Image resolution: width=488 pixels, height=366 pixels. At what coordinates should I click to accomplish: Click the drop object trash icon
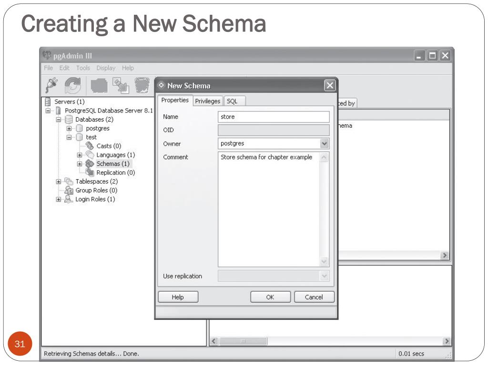(x=142, y=85)
